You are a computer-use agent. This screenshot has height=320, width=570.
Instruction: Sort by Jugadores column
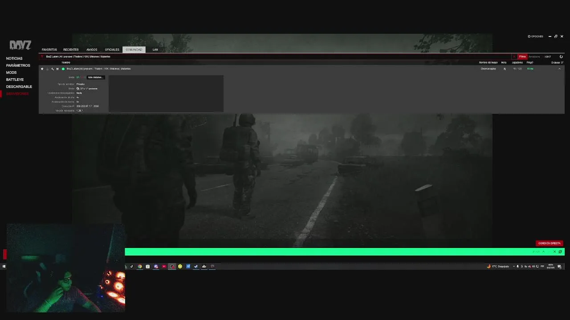pyautogui.click(x=517, y=63)
